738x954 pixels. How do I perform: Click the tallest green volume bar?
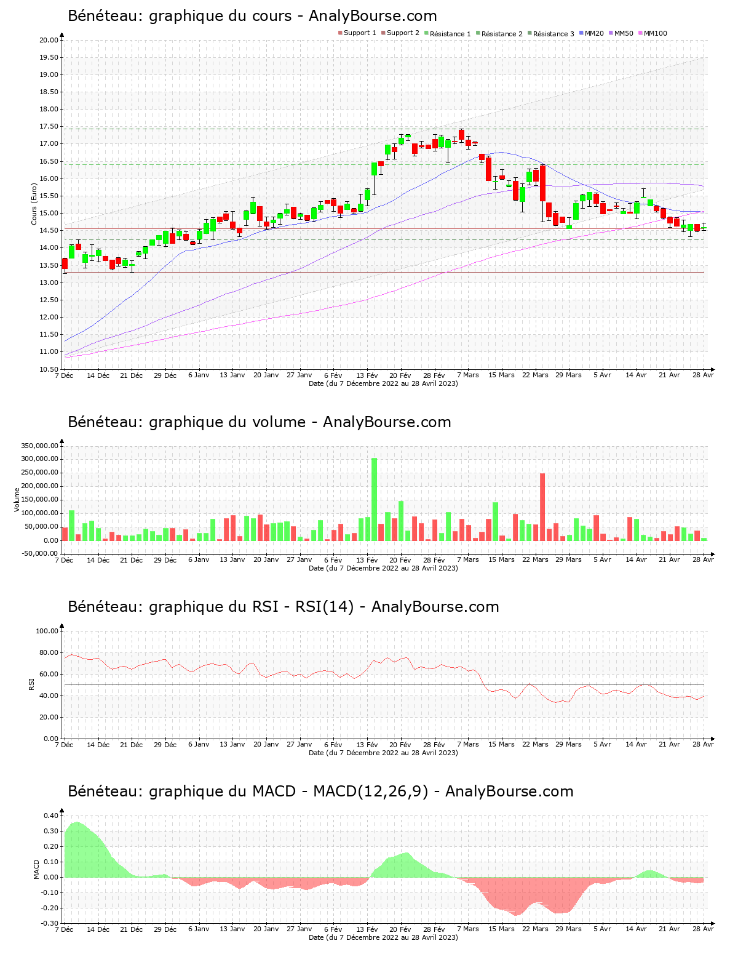pos(374,499)
